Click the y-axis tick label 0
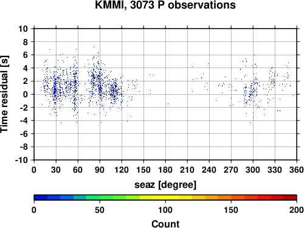304x228 pixels. click(26, 94)
